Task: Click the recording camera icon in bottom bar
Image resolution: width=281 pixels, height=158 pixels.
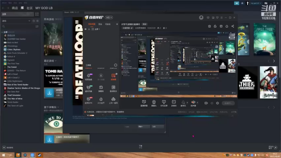Action: (x=206, y=103)
